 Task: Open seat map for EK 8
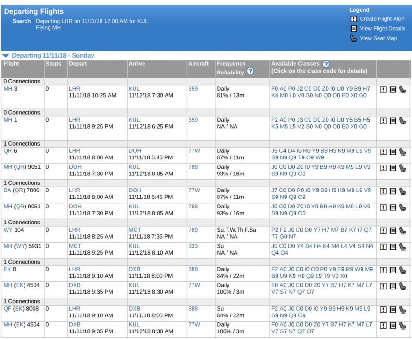403,270
